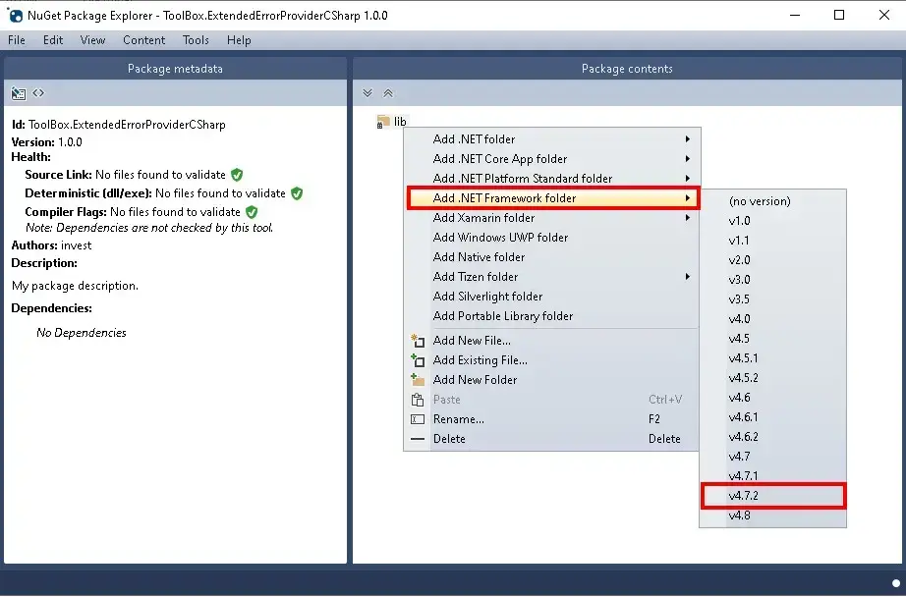The width and height of the screenshot is (906, 597).
Task: Click 'Authors: invest' text
Action: coord(51,245)
